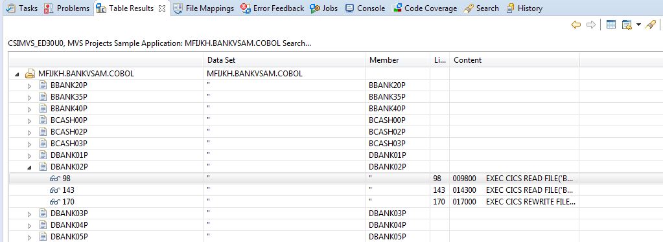
Task: Click glasses icon on match 98
Action: [x=55, y=179]
